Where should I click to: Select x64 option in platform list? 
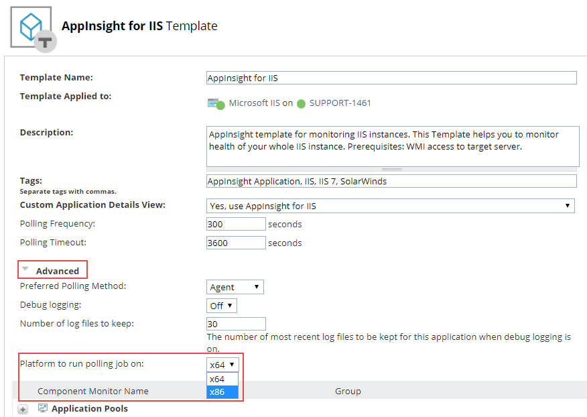pos(222,379)
